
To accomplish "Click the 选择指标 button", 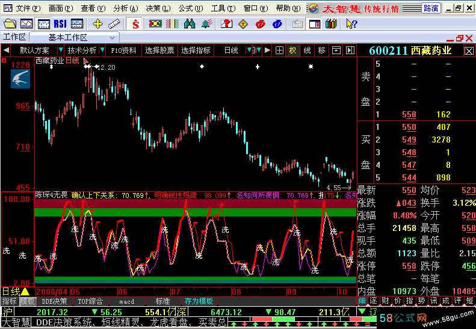I will point(196,51).
